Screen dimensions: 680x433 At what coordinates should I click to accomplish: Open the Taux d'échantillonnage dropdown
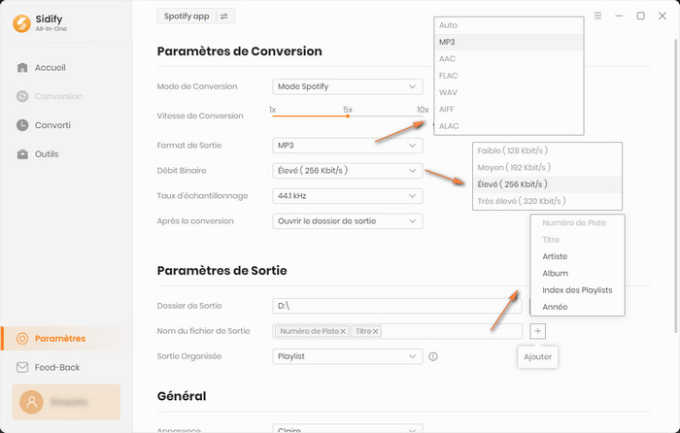tap(348, 195)
